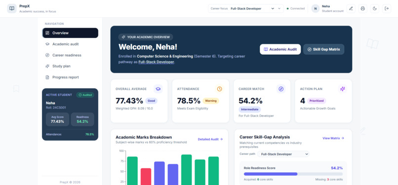Image resolution: width=398 pixels, height=185 pixels.
Task: Click Weighted GPA: 8.09 / 10.0 text
Action: click(x=134, y=109)
